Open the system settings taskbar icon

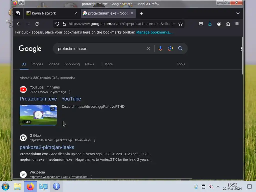click(43, 186)
